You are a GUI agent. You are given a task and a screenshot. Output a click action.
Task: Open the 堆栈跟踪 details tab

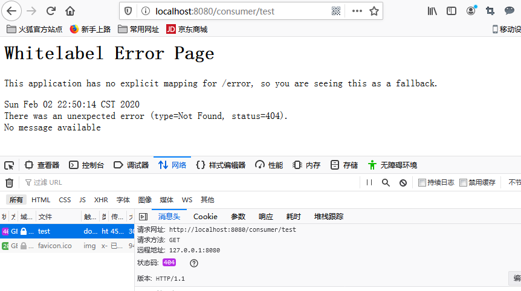point(329,217)
